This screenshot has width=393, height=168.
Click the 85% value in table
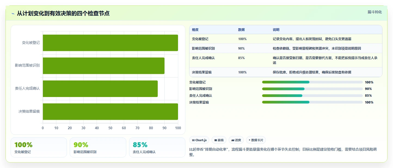coord(241,58)
